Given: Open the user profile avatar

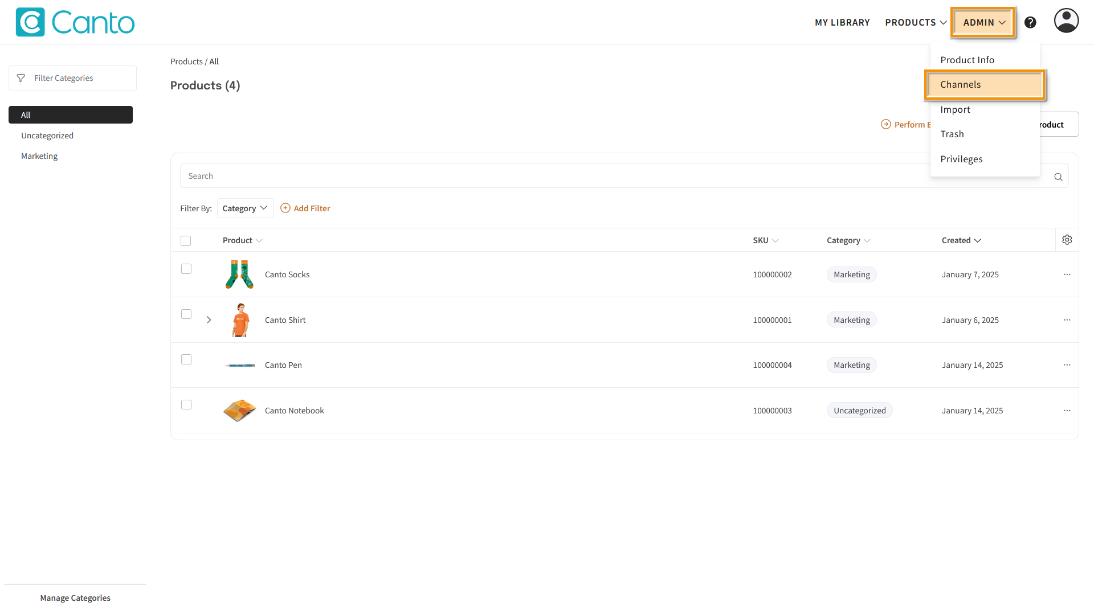Looking at the screenshot, I should click(x=1066, y=21).
